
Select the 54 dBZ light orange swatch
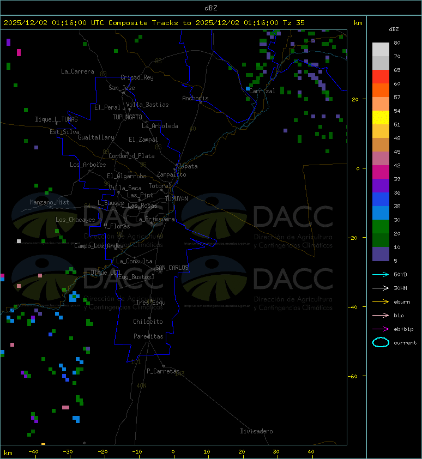pos(381,104)
